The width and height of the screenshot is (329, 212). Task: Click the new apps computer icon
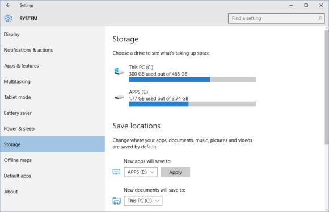pyautogui.click(x=116, y=172)
